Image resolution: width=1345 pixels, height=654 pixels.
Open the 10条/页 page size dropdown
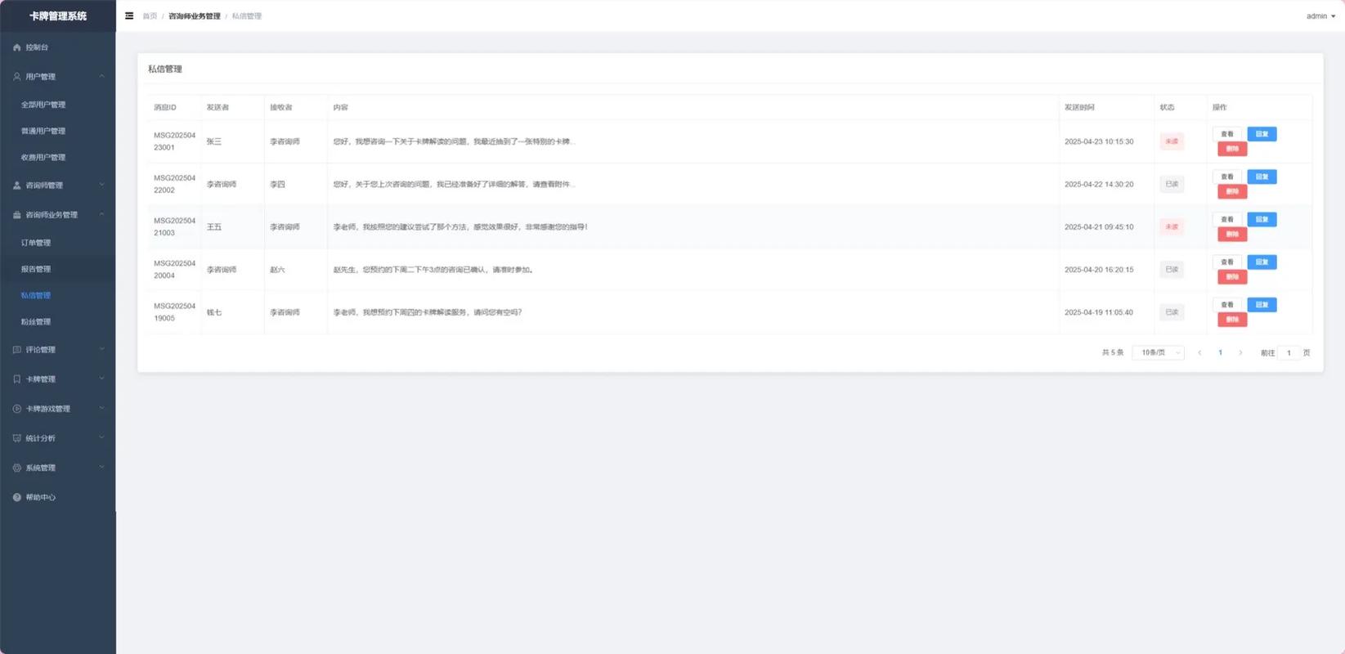(x=1159, y=353)
